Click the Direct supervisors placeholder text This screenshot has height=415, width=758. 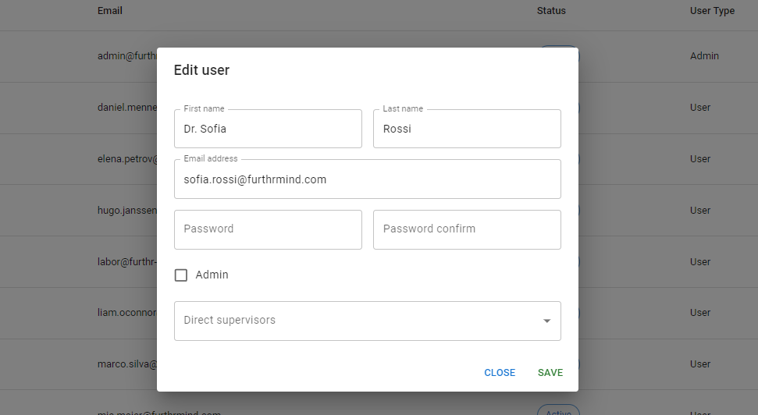(x=230, y=321)
